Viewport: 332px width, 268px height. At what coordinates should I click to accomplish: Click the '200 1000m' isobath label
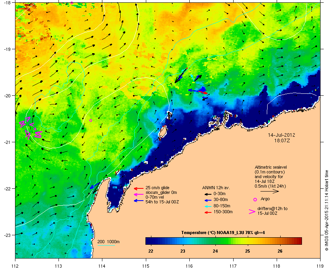(108, 242)
